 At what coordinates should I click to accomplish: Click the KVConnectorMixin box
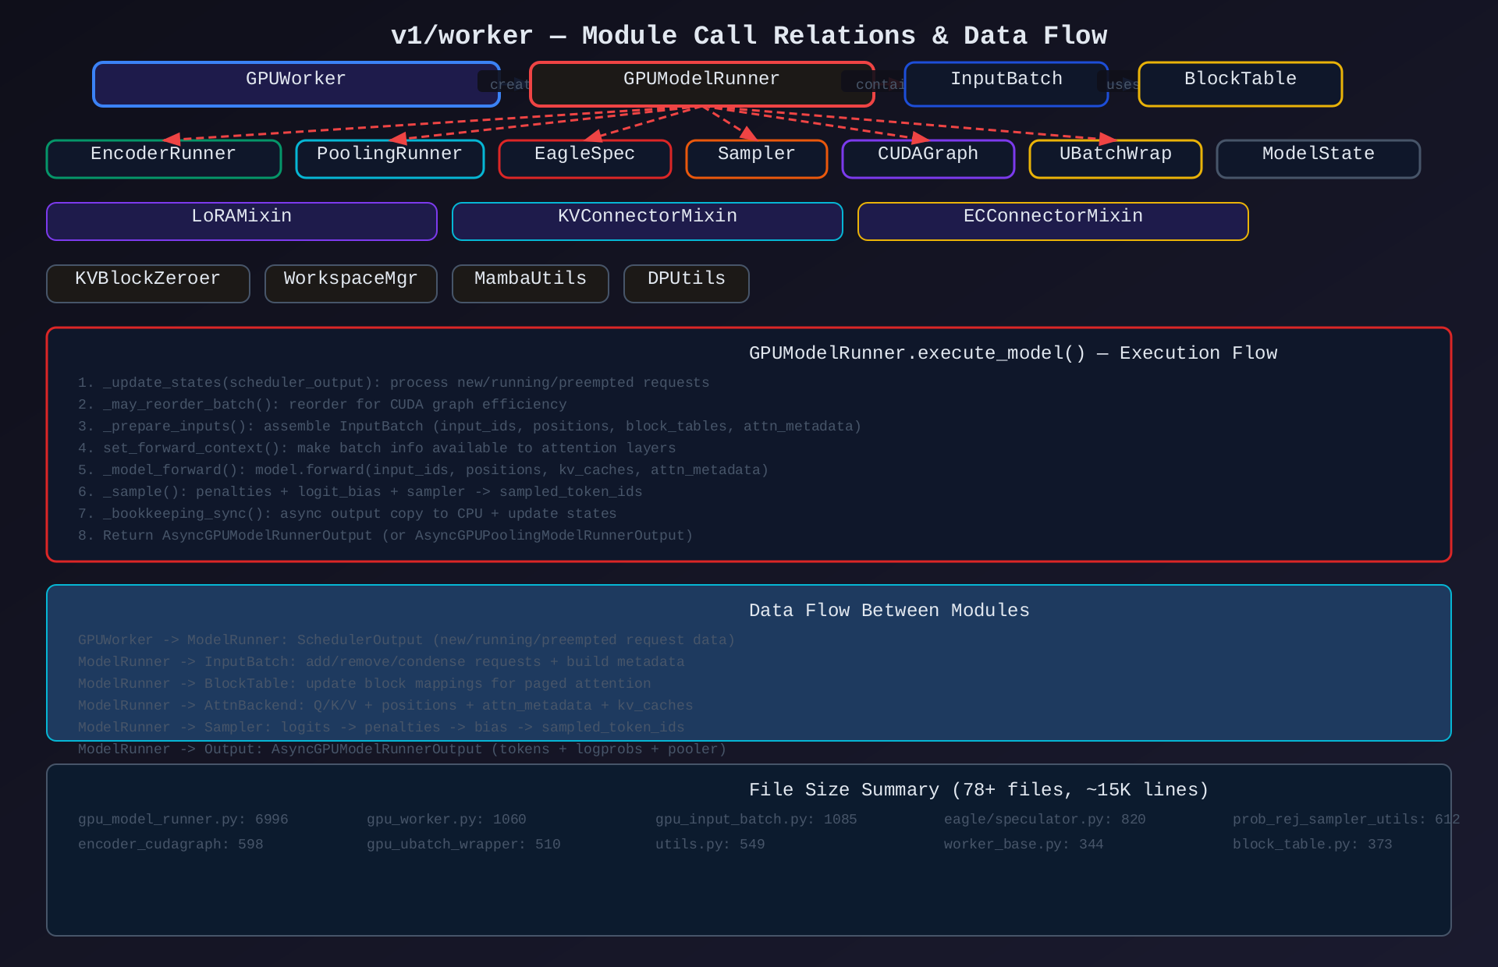(x=647, y=221)
